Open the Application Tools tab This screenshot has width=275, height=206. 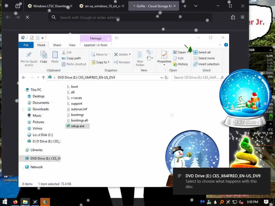95,45
